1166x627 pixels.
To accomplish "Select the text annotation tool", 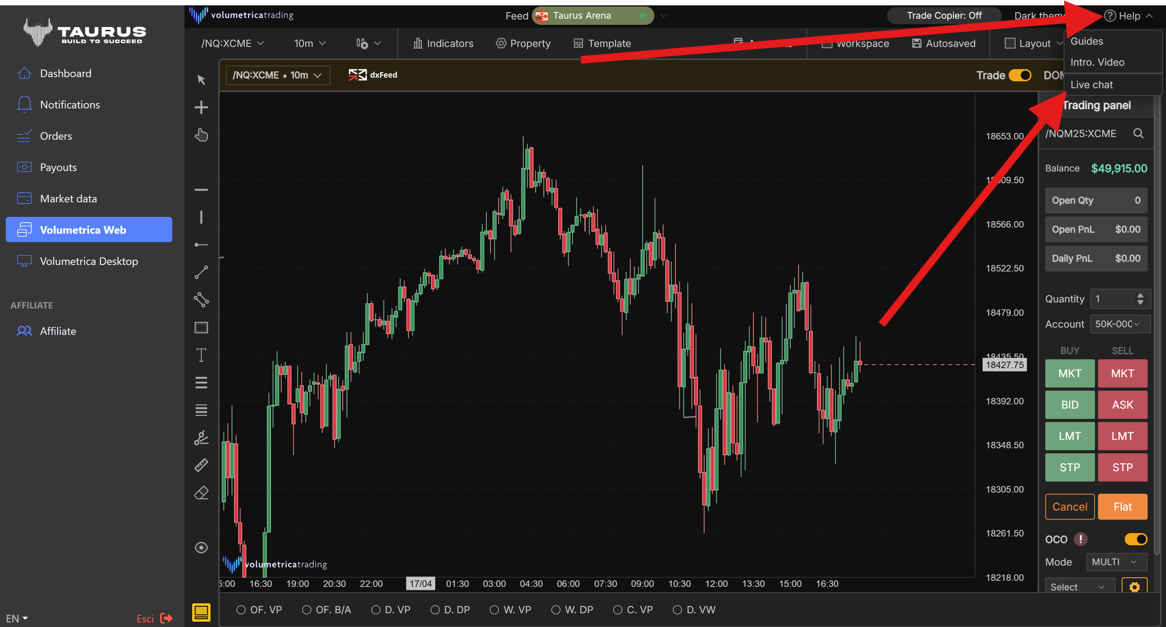I will [x=201, y=355].
